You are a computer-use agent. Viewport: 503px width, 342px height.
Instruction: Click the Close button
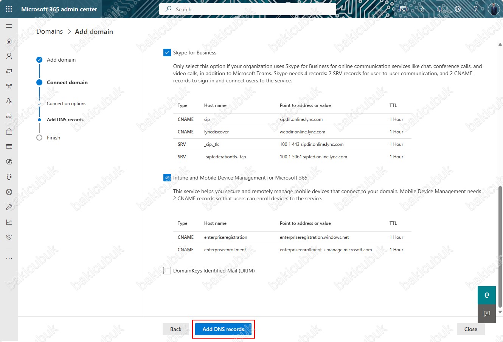click(471, 329)
